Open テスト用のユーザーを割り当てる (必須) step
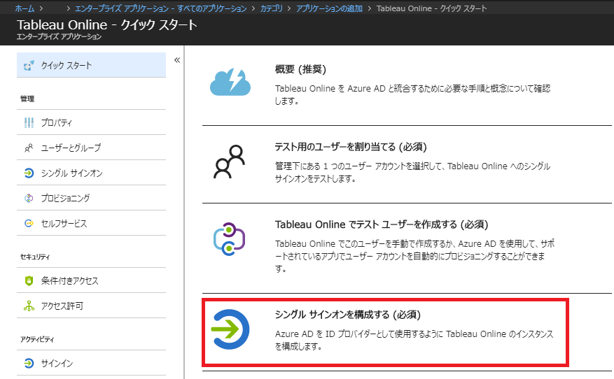Image resolution: width=614 pixels, height=379 pixels. [351, 147]
